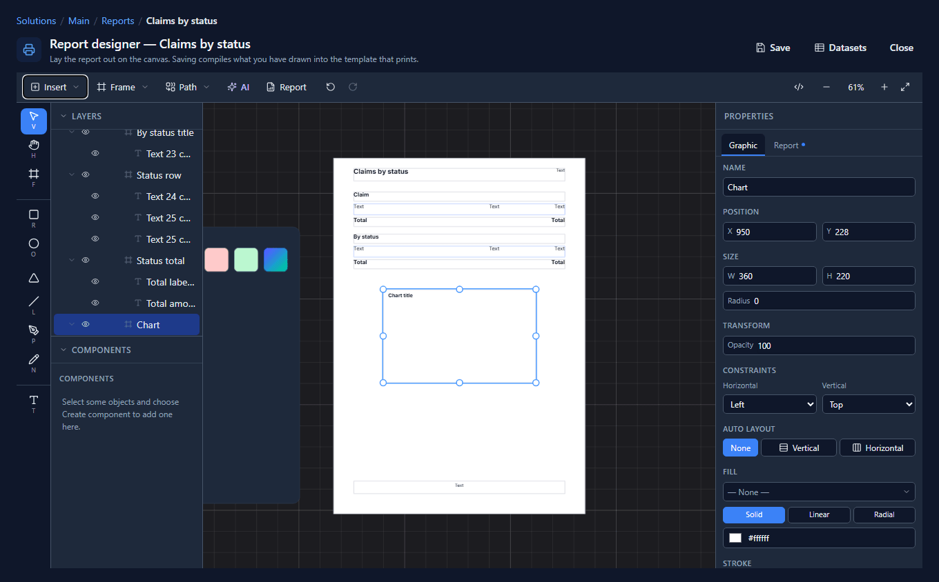This screenshot has height=582, width=939.
Task: Open the Horizontal constraint dropdown
Action: coord(770,404)
